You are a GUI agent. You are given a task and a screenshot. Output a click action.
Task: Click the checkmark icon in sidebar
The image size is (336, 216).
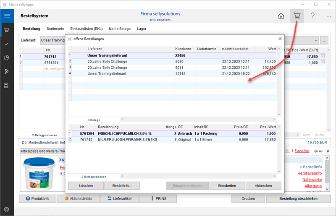pyautogui.click(x=7, y=44)
